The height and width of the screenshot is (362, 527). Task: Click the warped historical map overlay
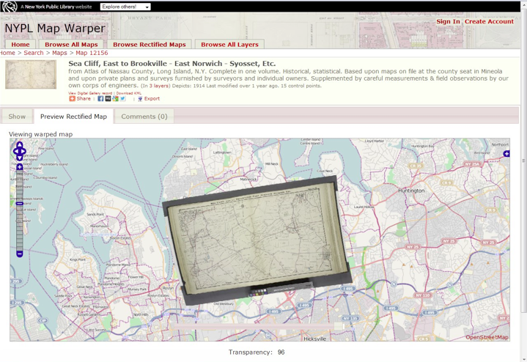pos(257,240)
